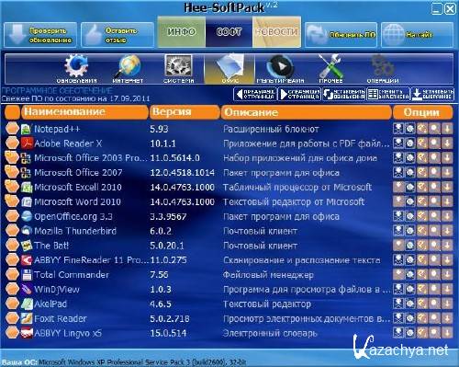
Task: Click download arrow icon for Microsoft Excell 2010
Action: tap(447, 187)
